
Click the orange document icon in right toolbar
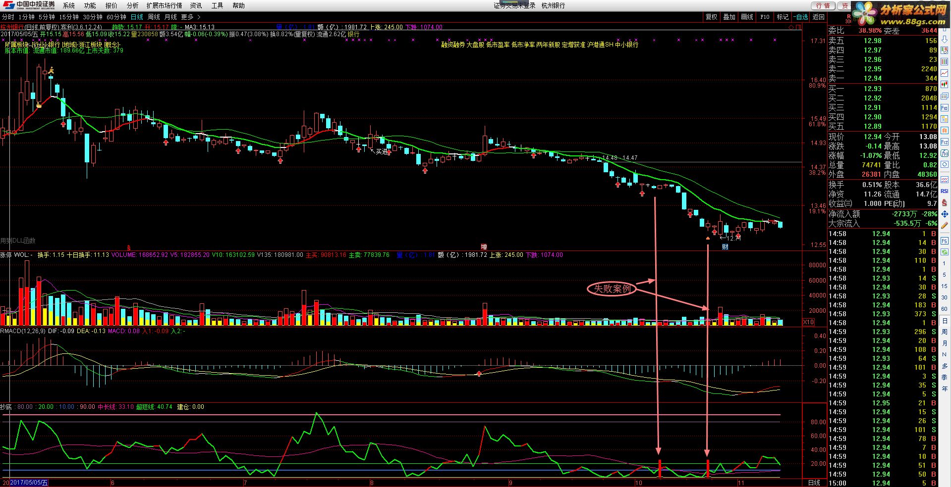(x=945, y=131)
